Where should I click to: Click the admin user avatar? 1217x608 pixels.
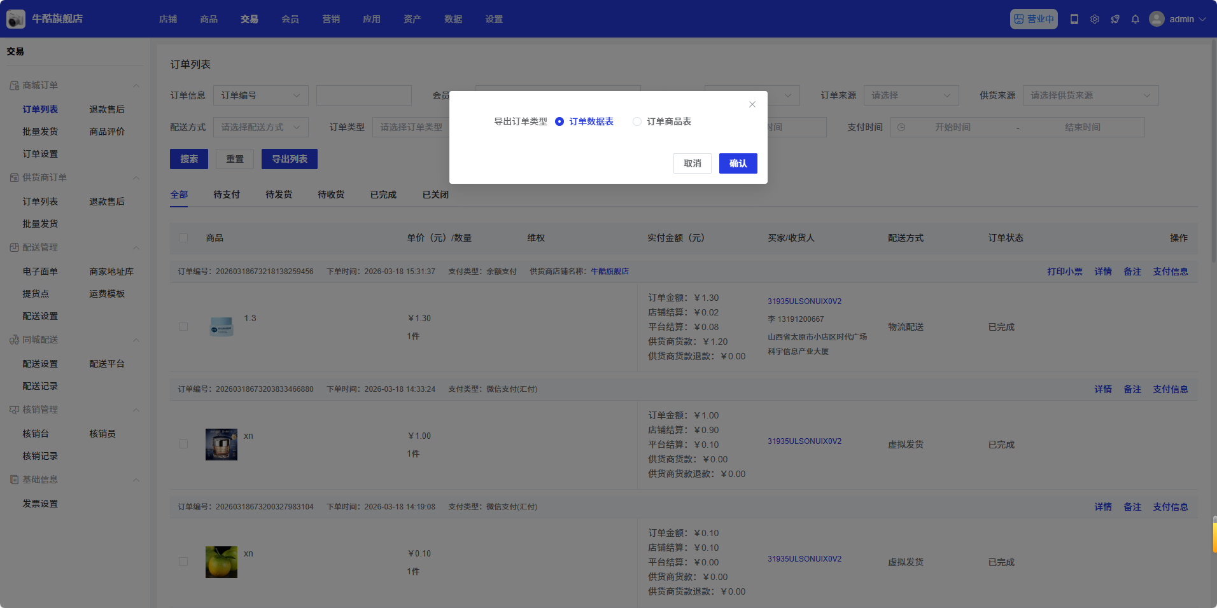(x=1157, y=19)
